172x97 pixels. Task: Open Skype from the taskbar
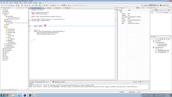click(x=19, y=95)
